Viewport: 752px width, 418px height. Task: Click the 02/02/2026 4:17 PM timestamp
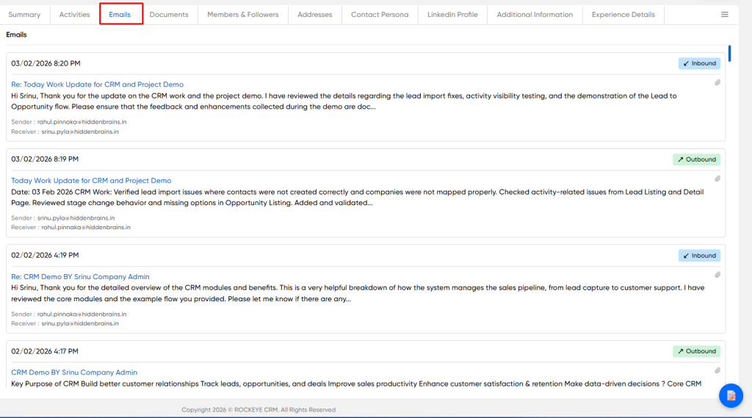tap(45, 351)
